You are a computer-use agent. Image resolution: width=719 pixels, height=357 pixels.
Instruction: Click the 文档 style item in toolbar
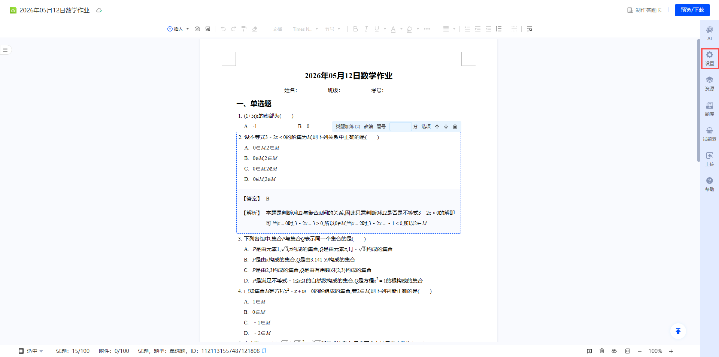coord(277,29)
